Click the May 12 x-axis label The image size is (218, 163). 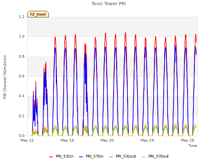27,140
